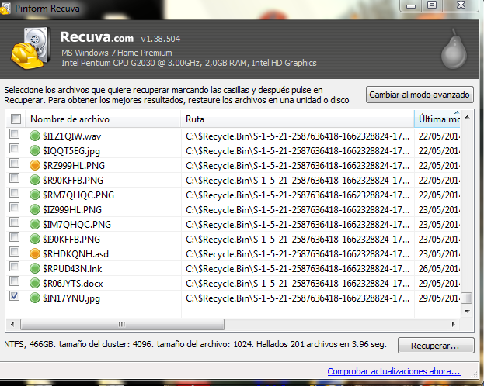
Task: Select file name $RHDKQNH.asd
Action: (x=75, y=254)
